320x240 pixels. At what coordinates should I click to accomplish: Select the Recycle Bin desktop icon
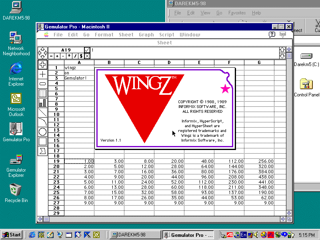16,193
